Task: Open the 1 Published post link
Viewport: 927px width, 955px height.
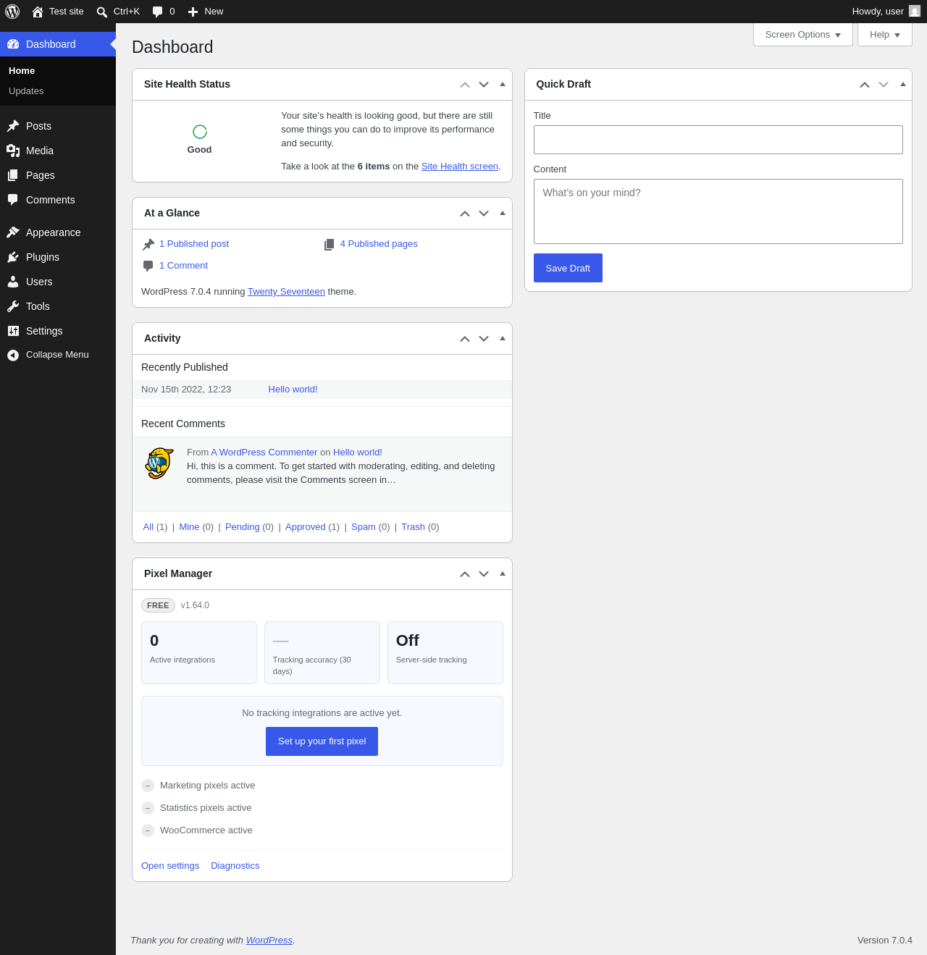Action: 194,244
